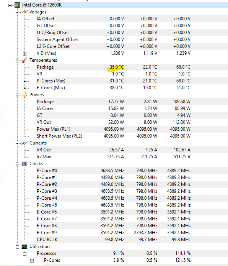The width and height of the screenshot is (228, 266).
Task: Select the System Agent Offset row
Action: (132, 39)
